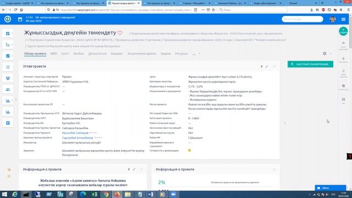Open the upper chart icon in left sidebar
Viewport: 352px width, 198px height.
(8, 101)
